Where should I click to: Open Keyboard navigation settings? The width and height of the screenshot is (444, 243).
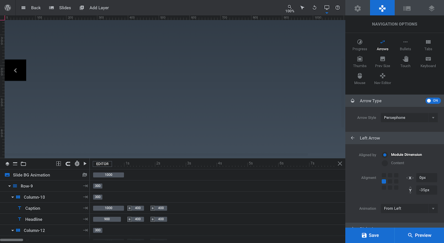click(428, 62)
